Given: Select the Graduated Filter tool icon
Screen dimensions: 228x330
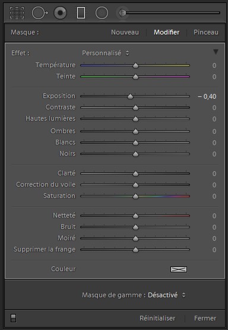Looking at the screenshot, I should [x=81, y=13].
